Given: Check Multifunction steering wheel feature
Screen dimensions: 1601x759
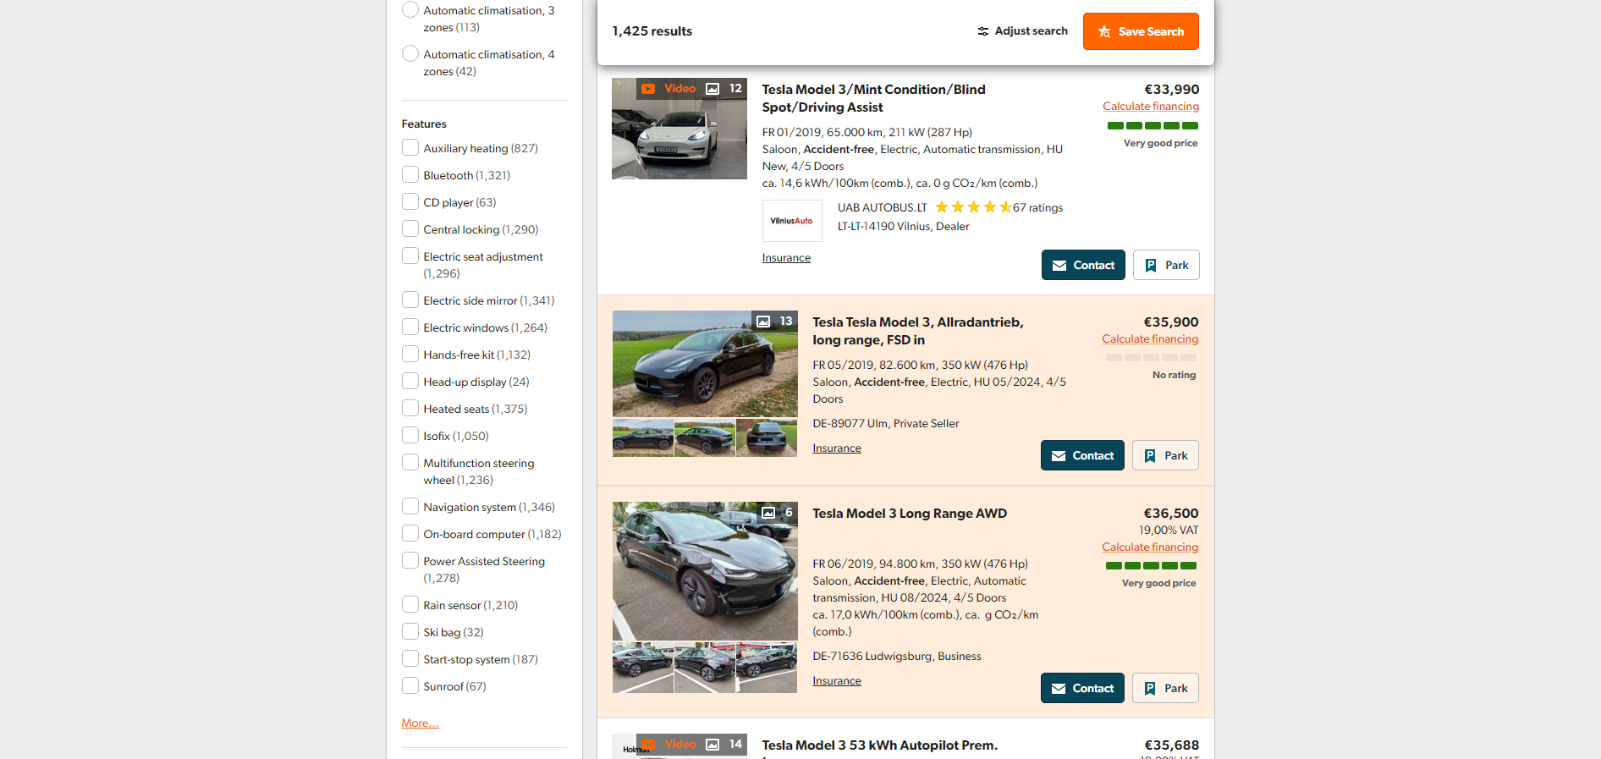Looking at the screenshot, I should 410,463.
